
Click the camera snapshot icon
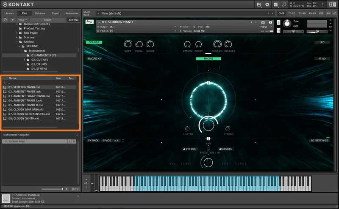[x=263, y=22]
